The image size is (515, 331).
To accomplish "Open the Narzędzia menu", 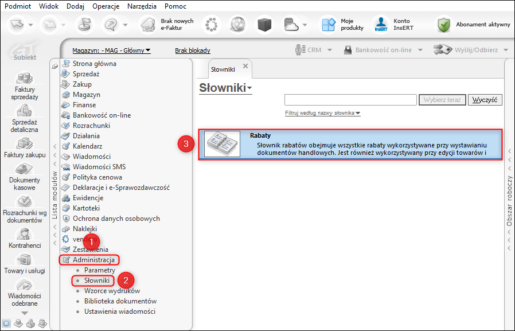I will (x=142, y=6).
